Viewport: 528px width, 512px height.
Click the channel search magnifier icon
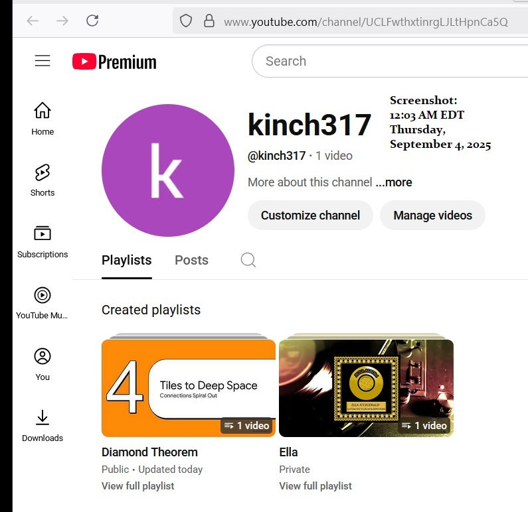[248, 260]
